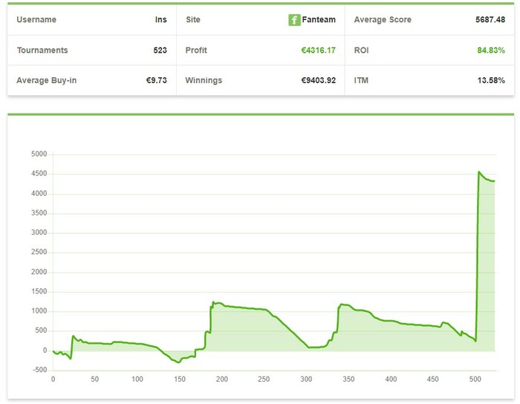This screenshot has height=404, width=520.
Task: Select the tournaments count 523
Action: tap(160, 50)
